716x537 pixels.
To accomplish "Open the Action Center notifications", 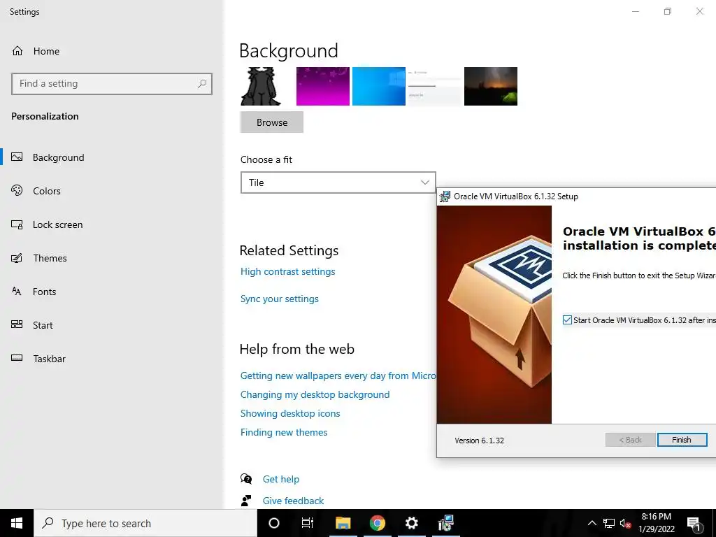I will tap(694, 523).
